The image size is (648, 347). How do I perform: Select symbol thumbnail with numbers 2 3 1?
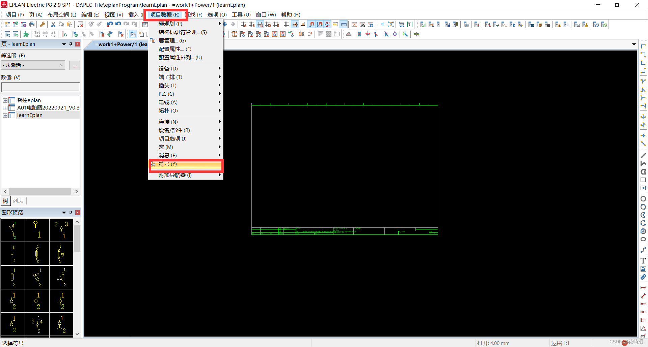(x=61, y=230)
